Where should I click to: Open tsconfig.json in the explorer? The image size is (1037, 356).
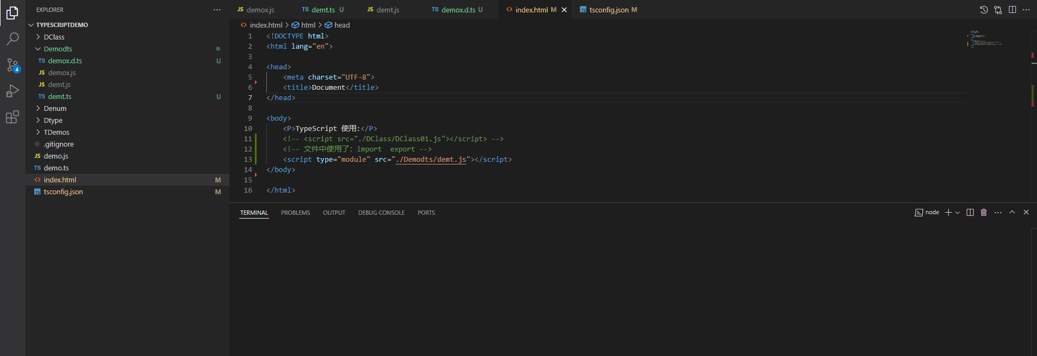pyautogui.click(x=127, y=192)
